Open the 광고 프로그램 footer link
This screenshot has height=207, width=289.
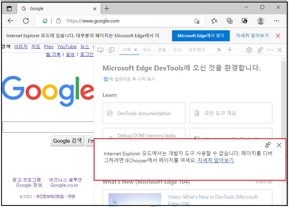27,180
